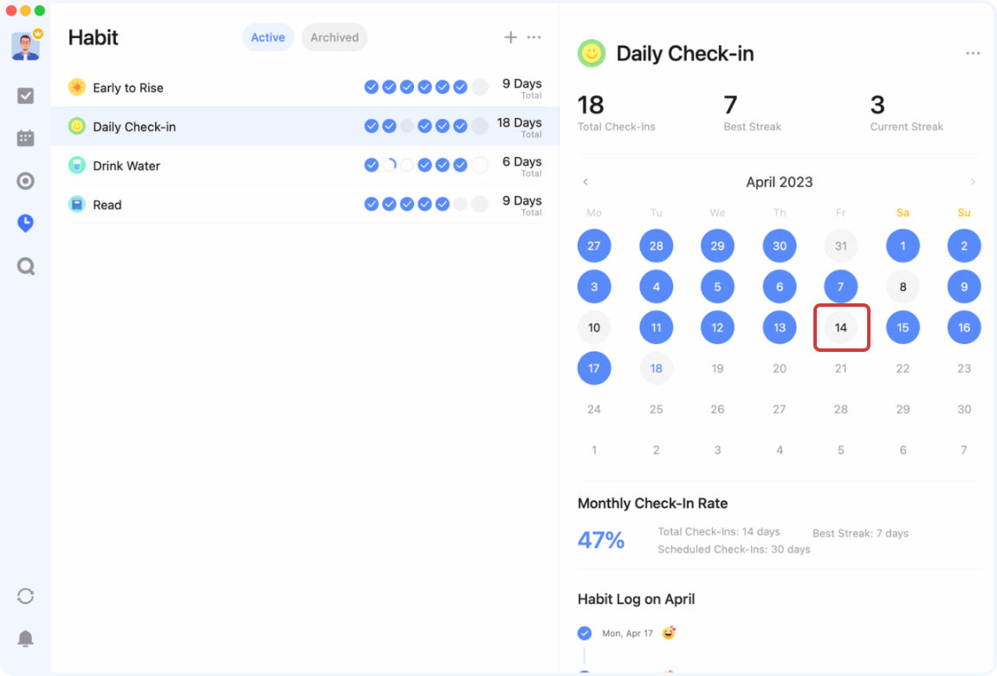
Task: Select the Active habits tab
Action: tap(268, 37)
